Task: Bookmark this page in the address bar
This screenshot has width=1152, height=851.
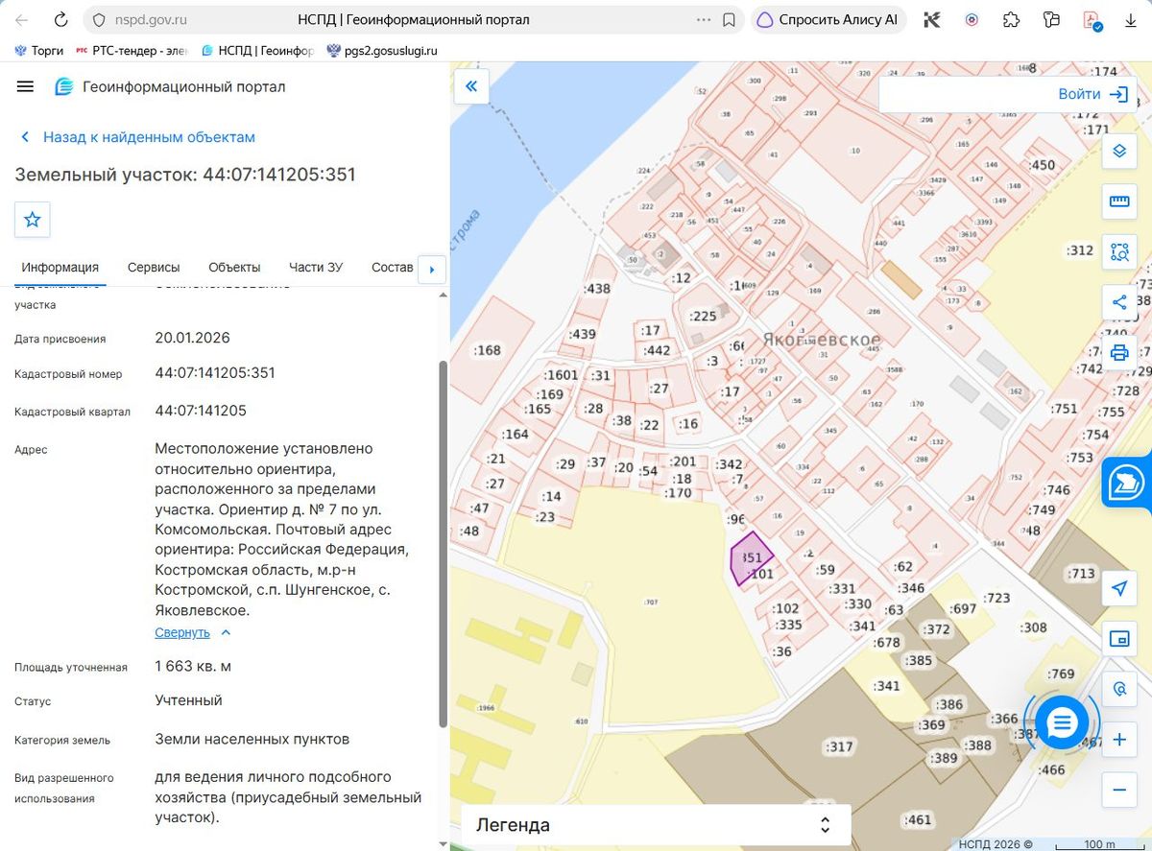Action: [729, 19]
